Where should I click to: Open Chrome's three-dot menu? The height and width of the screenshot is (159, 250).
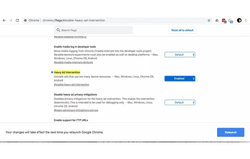246,20
